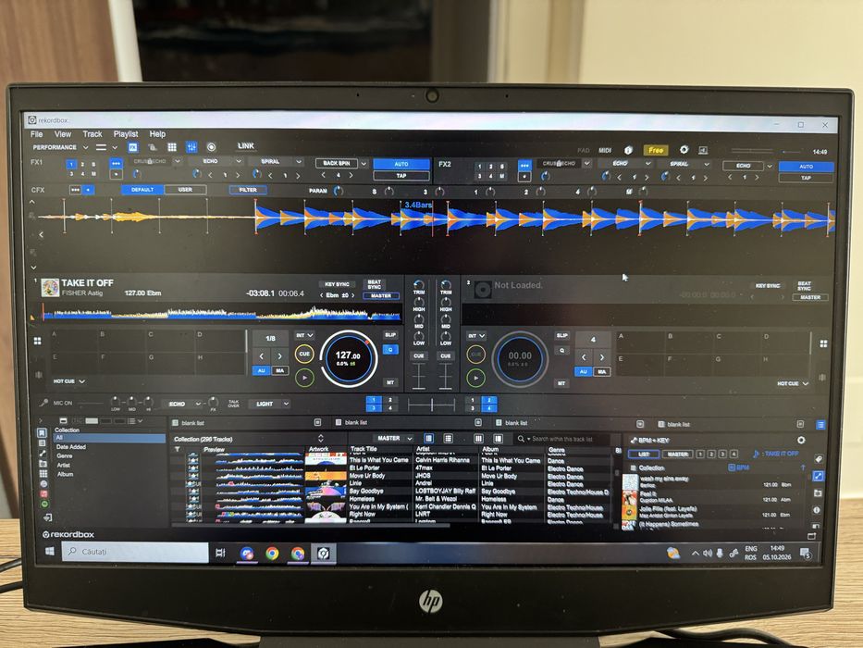Viewport: 863px width, 648px height.
Task: Open BPM+KEY panel settings gear
Action: [801, 440]
